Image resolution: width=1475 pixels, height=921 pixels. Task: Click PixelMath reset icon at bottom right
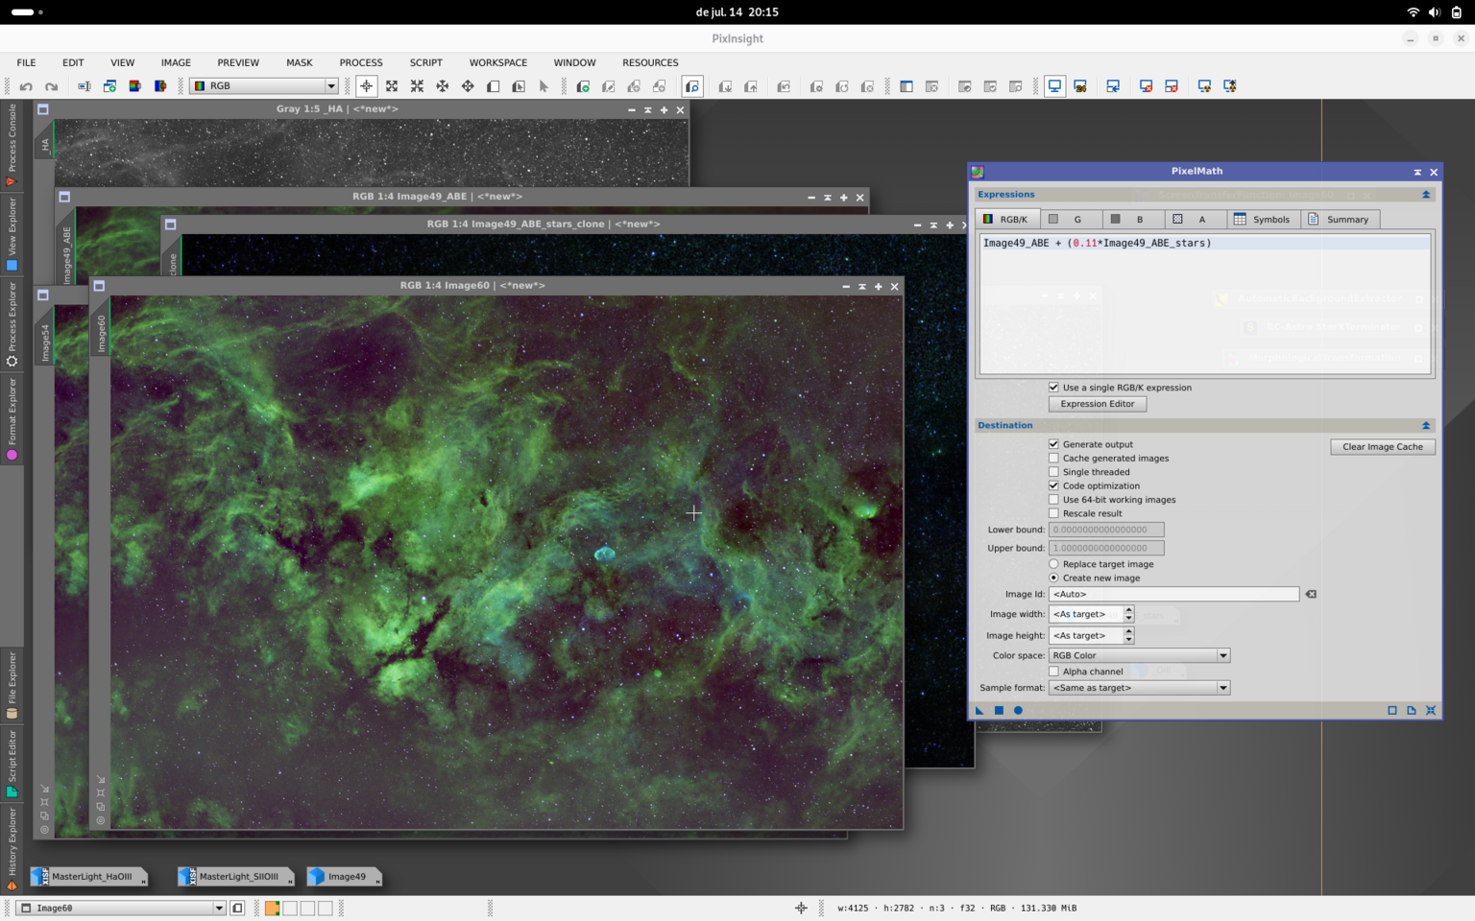point(1431,711)
